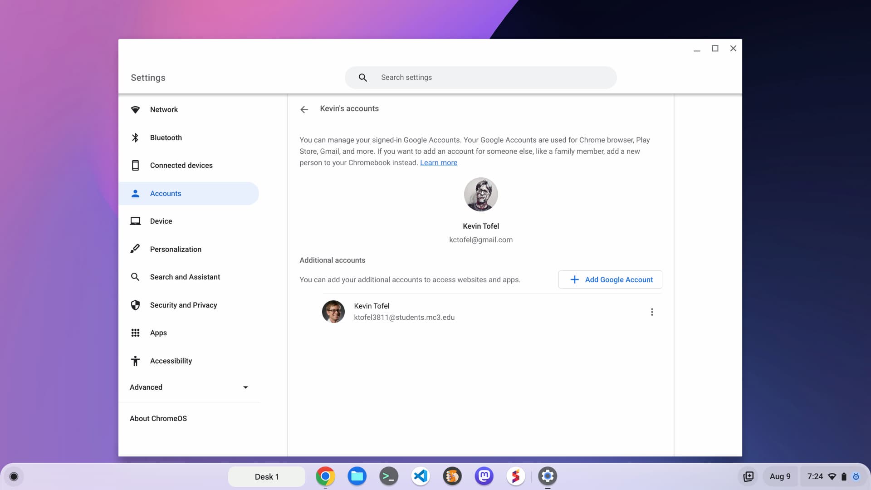Click the Mastodon app in taskbar
Viewport: 871px width, 490px height.
point(484,476)
